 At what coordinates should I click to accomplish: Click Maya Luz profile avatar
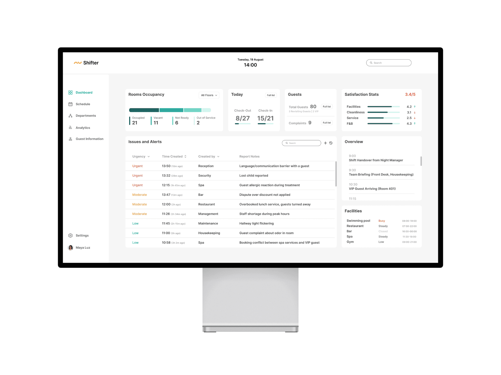[x=70, y=248]
